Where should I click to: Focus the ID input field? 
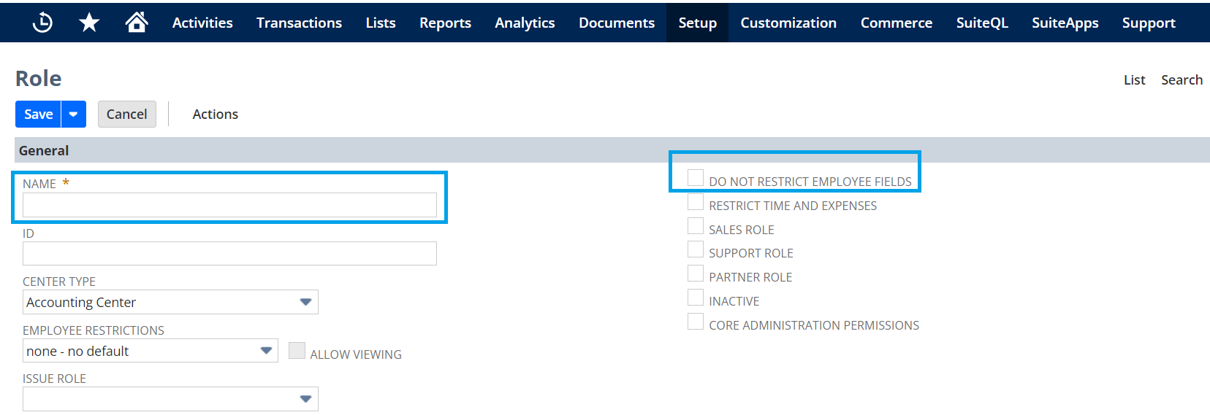tap(229, 253)
